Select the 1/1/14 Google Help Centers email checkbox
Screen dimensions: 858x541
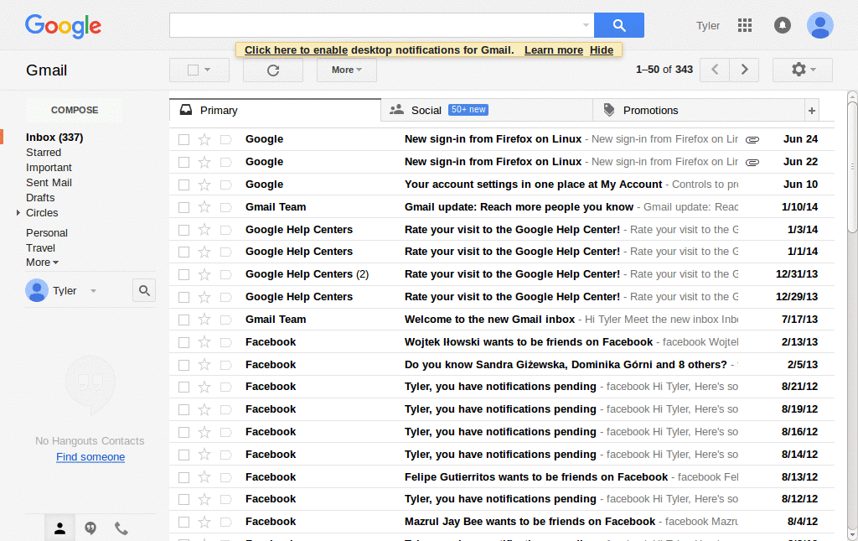(x=183, y=252)
